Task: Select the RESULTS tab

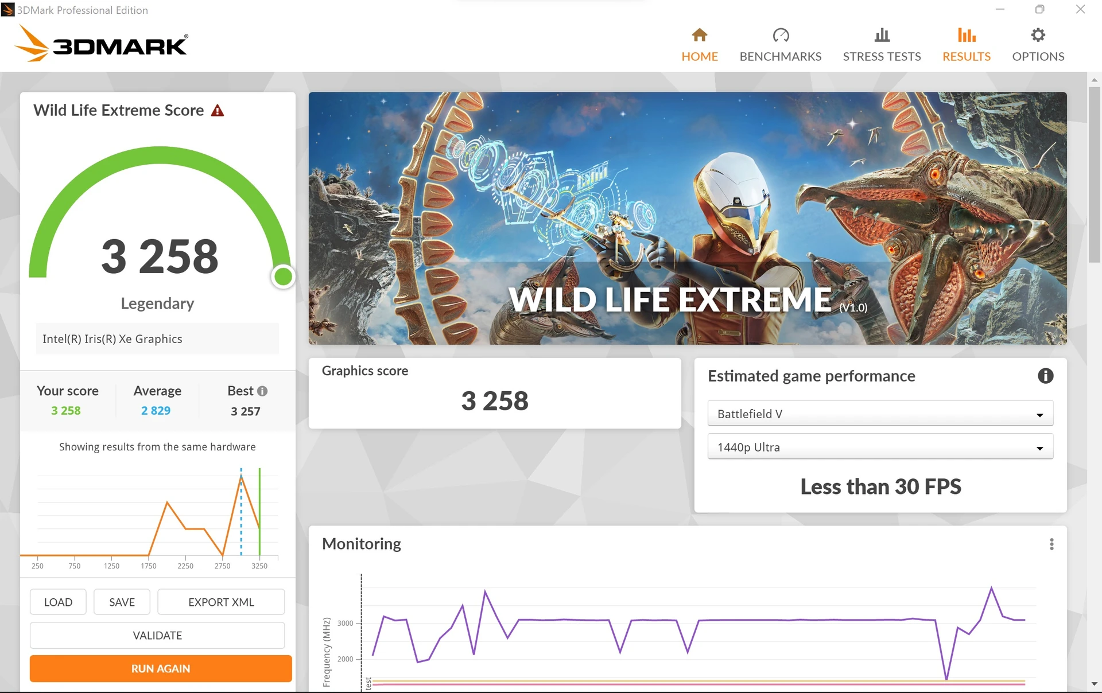Action: coord(967,45)
